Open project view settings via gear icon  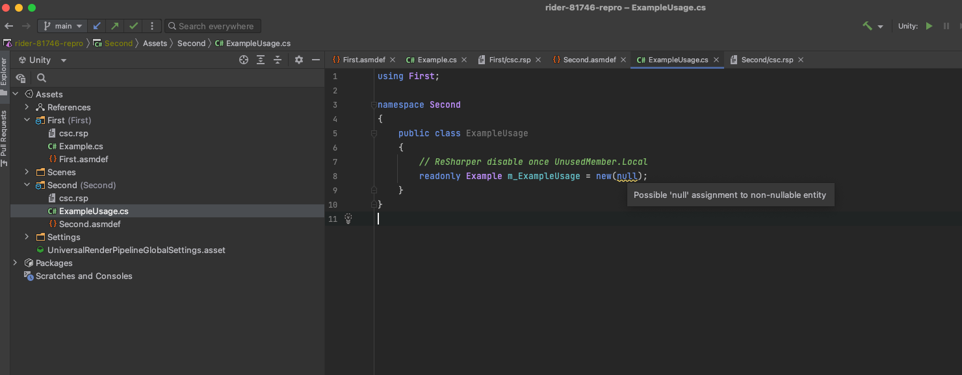pos(298,59)
